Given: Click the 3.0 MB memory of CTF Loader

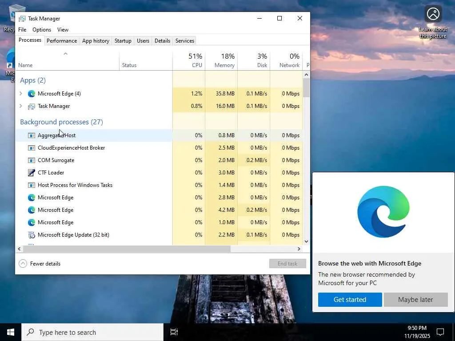Looking at the screenshot, I should coord(226,173).
